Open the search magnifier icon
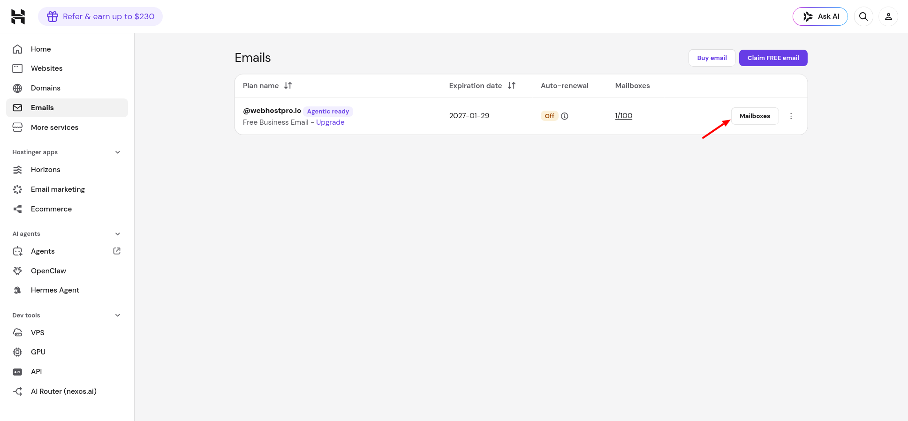The image size is (908, 421). coord(863,16)
